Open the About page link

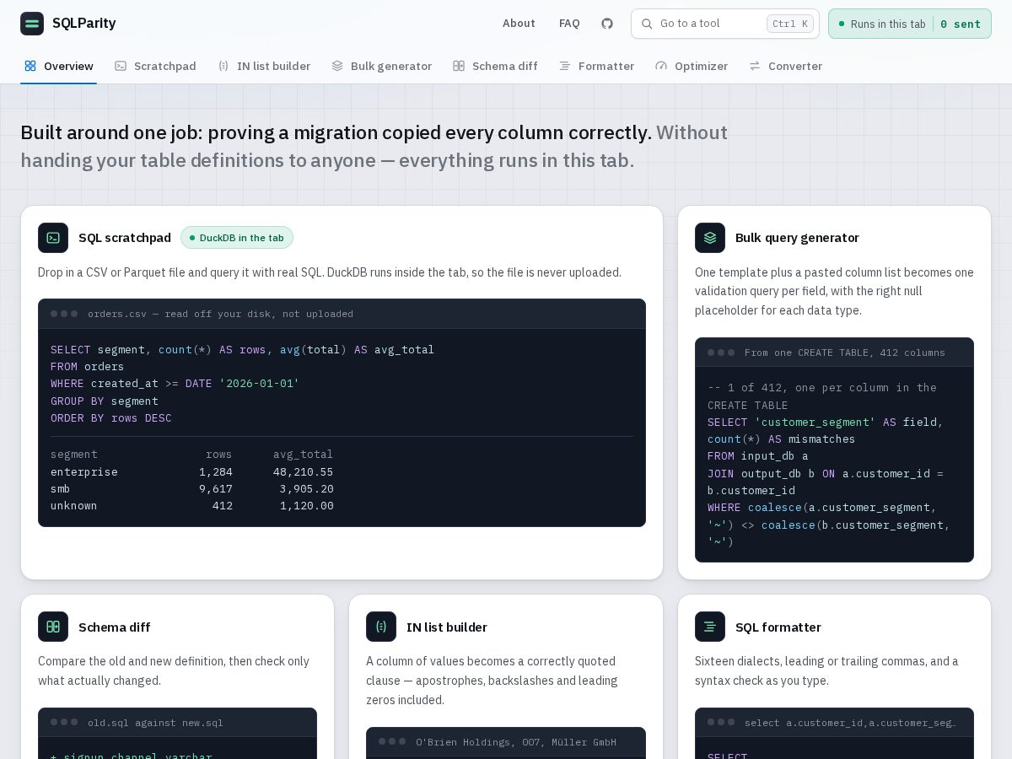pyautogui.click(x=519, y=24)
